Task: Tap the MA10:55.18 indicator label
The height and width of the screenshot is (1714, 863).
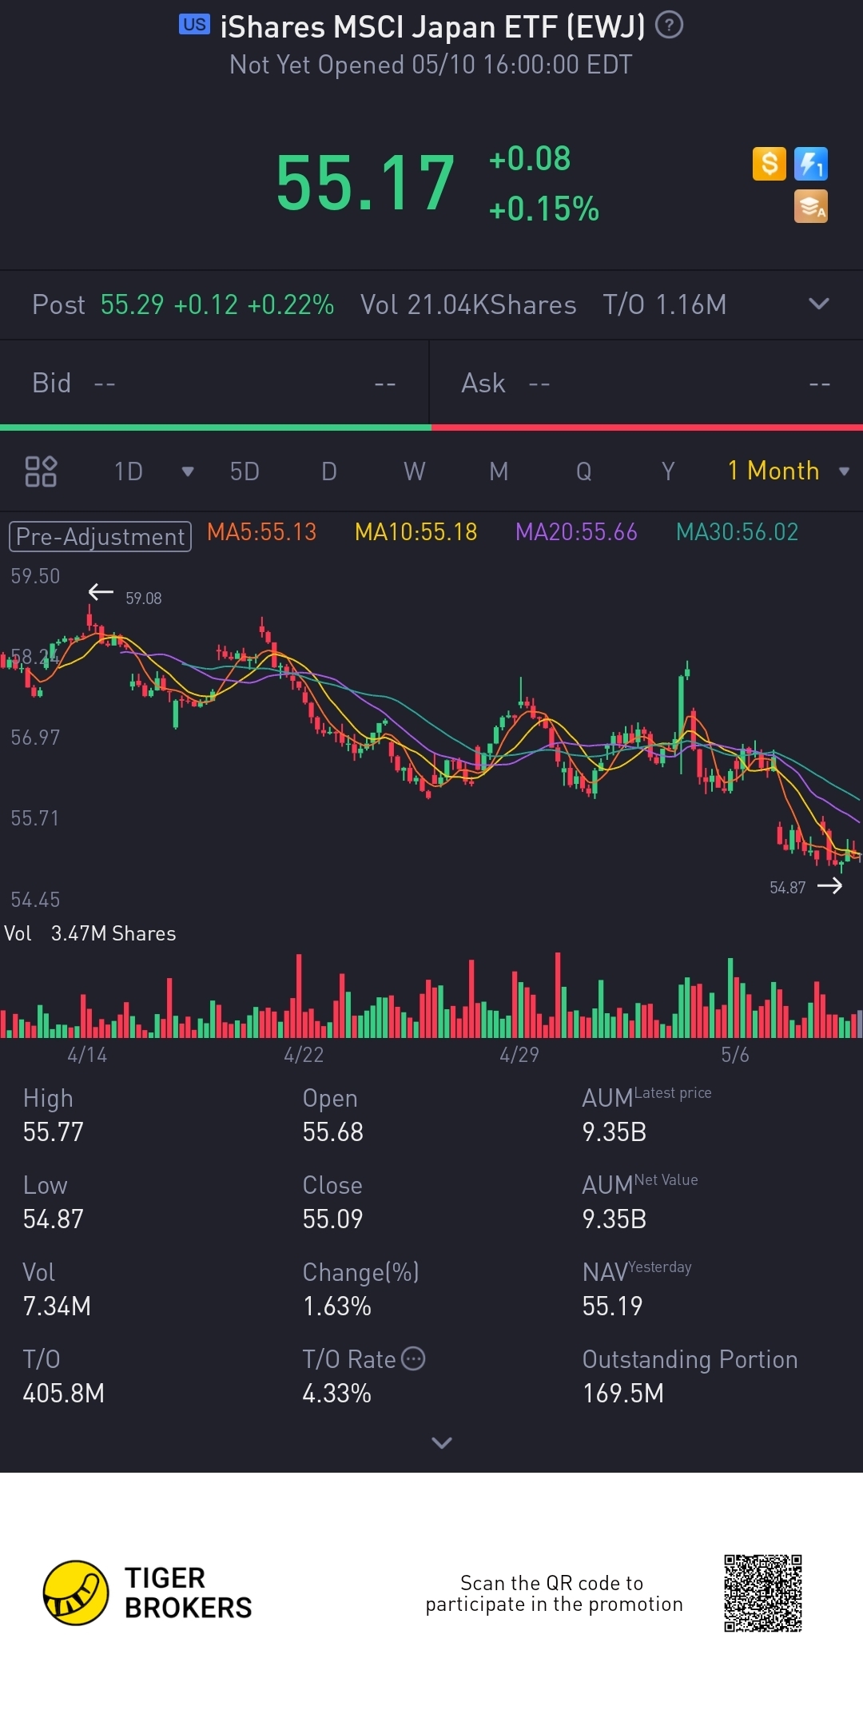Action: tap(416, 532)
